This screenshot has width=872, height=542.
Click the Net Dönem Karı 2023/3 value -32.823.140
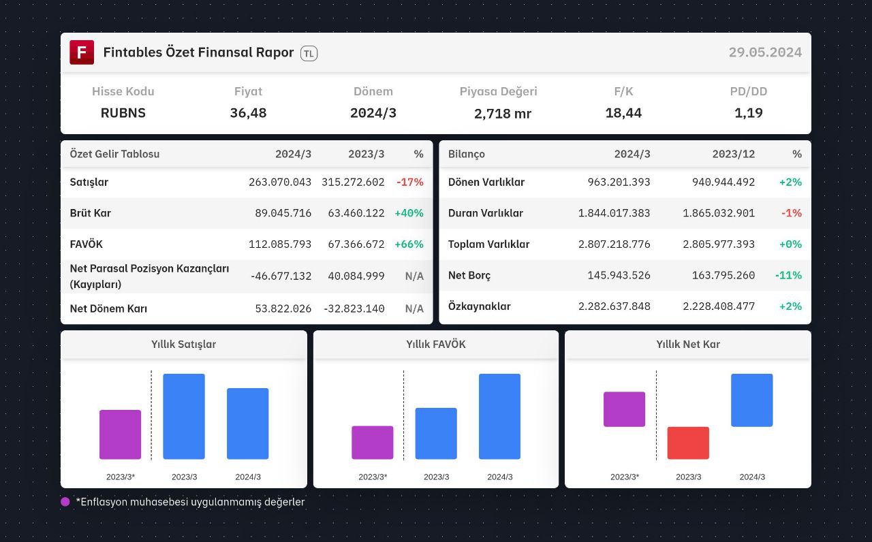354,308
